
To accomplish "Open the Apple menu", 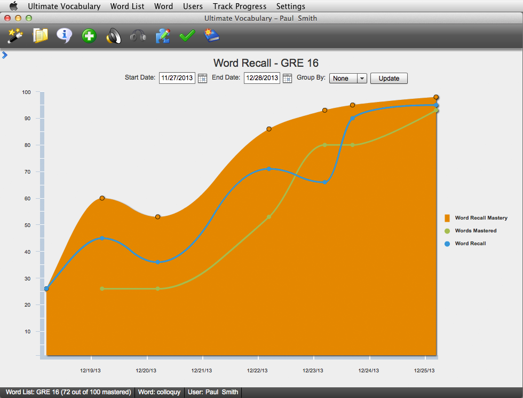I will (14, 6).
